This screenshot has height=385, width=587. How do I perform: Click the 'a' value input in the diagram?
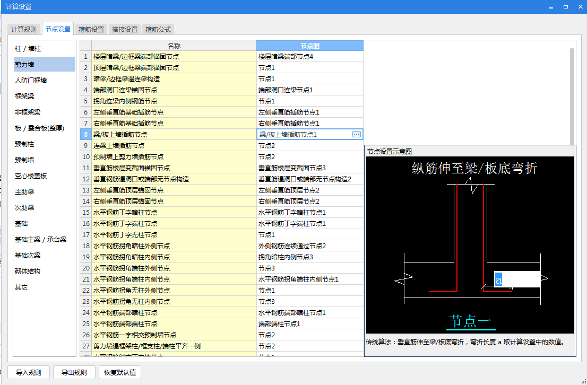pyautogui.click(x=517, y=279)
